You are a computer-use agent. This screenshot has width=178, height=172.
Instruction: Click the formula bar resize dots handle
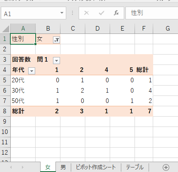coord(72,13)
